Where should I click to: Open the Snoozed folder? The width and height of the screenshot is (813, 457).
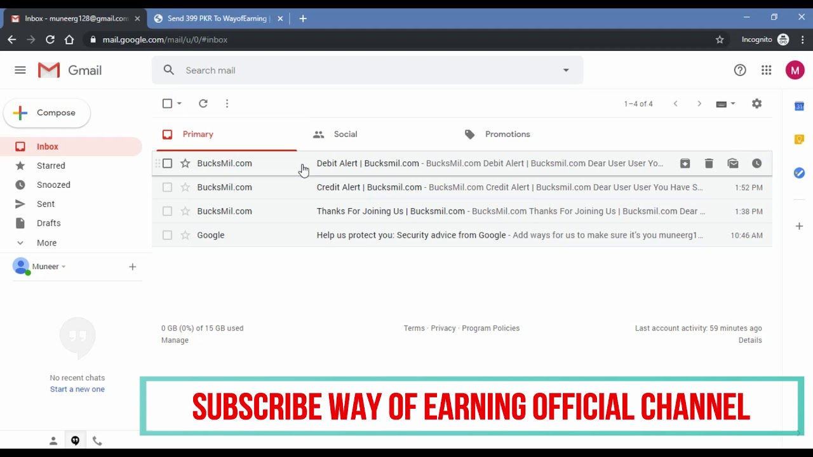(53, 185)
